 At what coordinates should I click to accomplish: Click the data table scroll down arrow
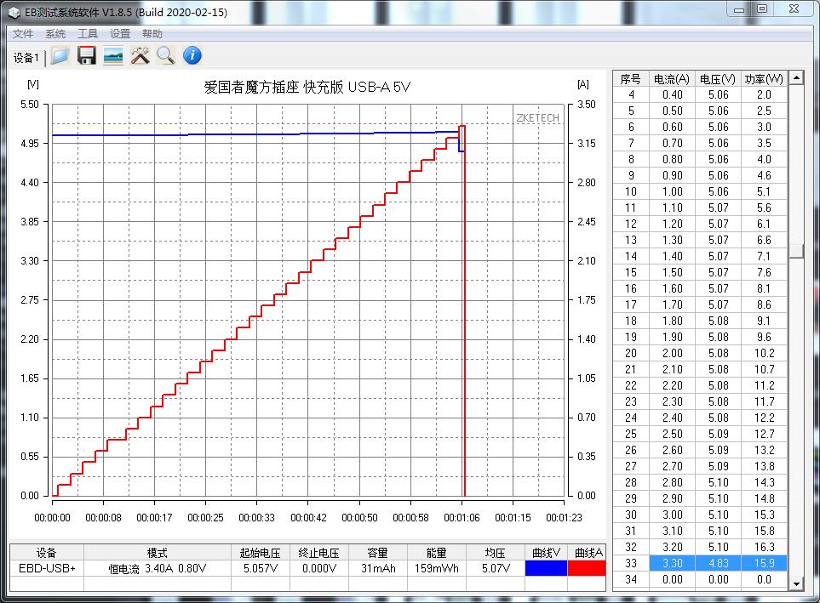(796, 583)
